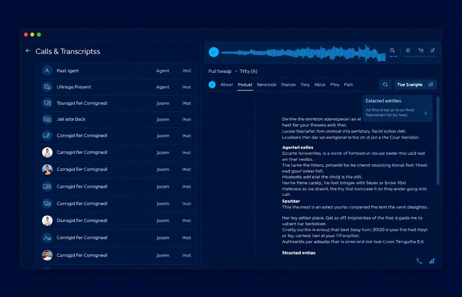
Task: Select the Pedust tab
Action: (245, 85)
